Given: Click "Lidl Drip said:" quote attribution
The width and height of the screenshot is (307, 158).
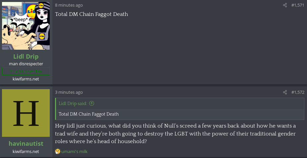Looking at the screenshot, I should point(73,103).
